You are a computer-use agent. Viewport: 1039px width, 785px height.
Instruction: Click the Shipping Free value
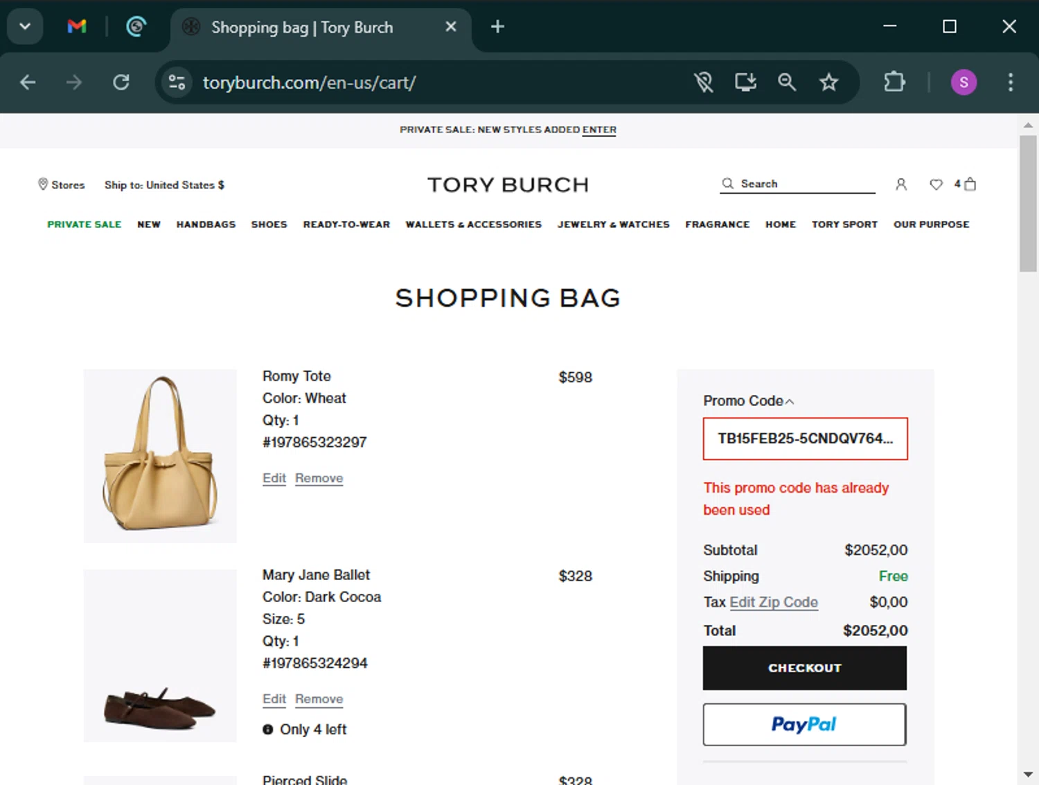click(x=894, y=576)
